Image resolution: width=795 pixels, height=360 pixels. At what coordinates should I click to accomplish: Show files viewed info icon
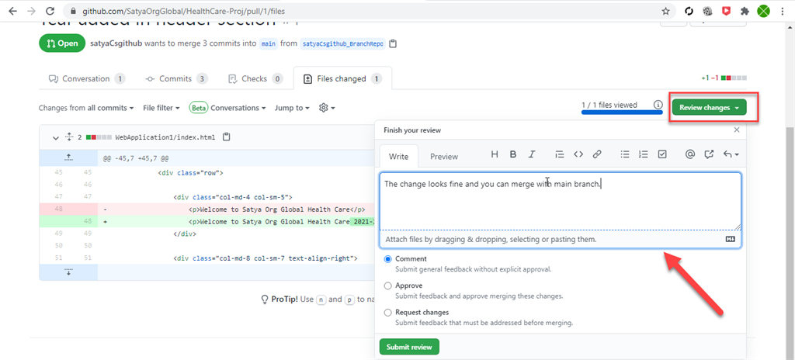coord(658,105)
